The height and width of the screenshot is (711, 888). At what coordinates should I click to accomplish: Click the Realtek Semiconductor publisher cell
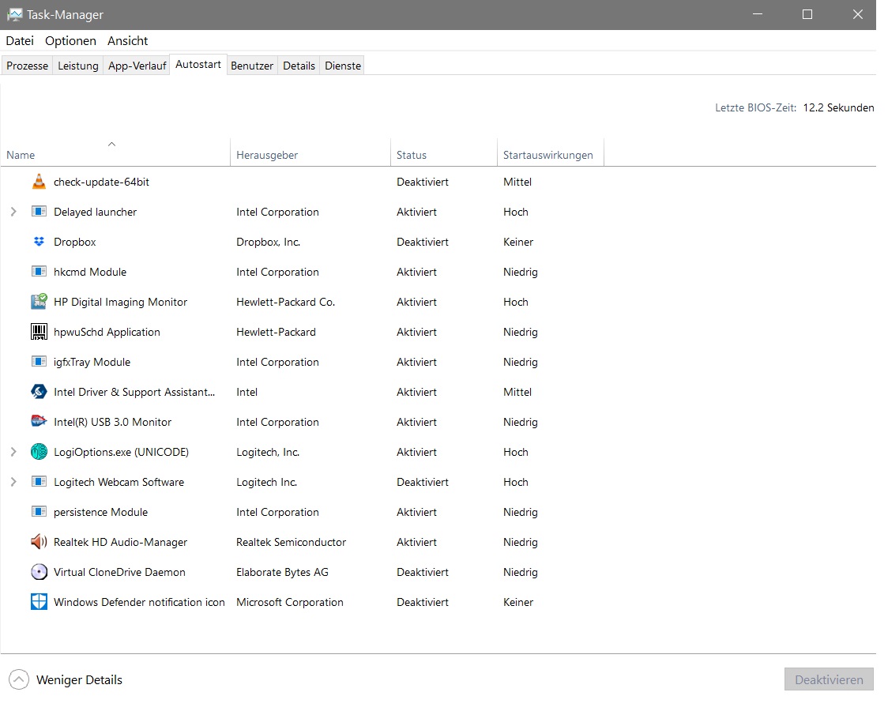pyautogui.click(x=291, y=542)
